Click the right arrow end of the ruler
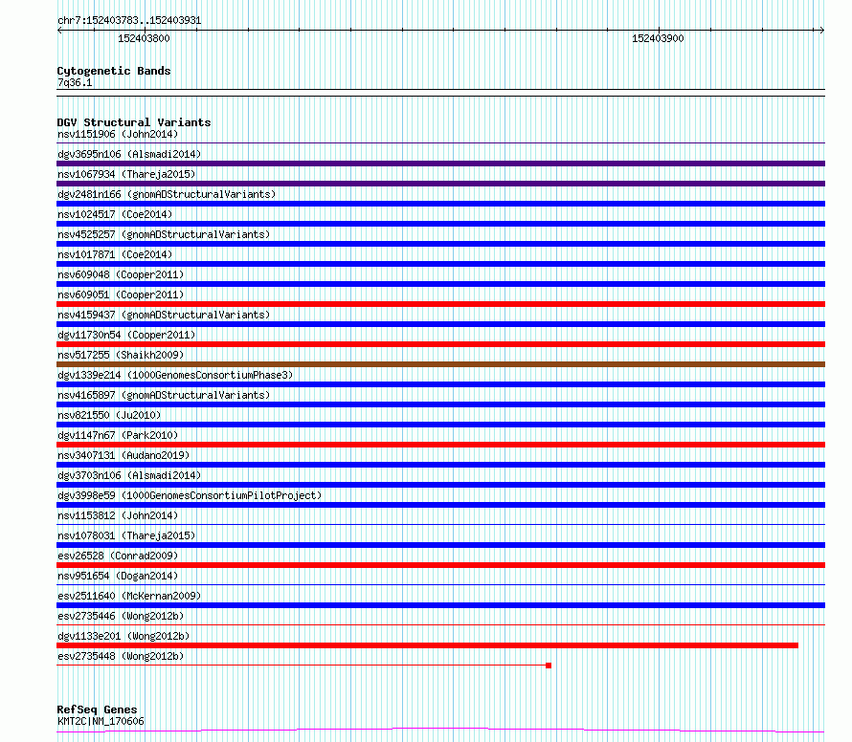This screenshot has height=742, width=852. [822, 31]
